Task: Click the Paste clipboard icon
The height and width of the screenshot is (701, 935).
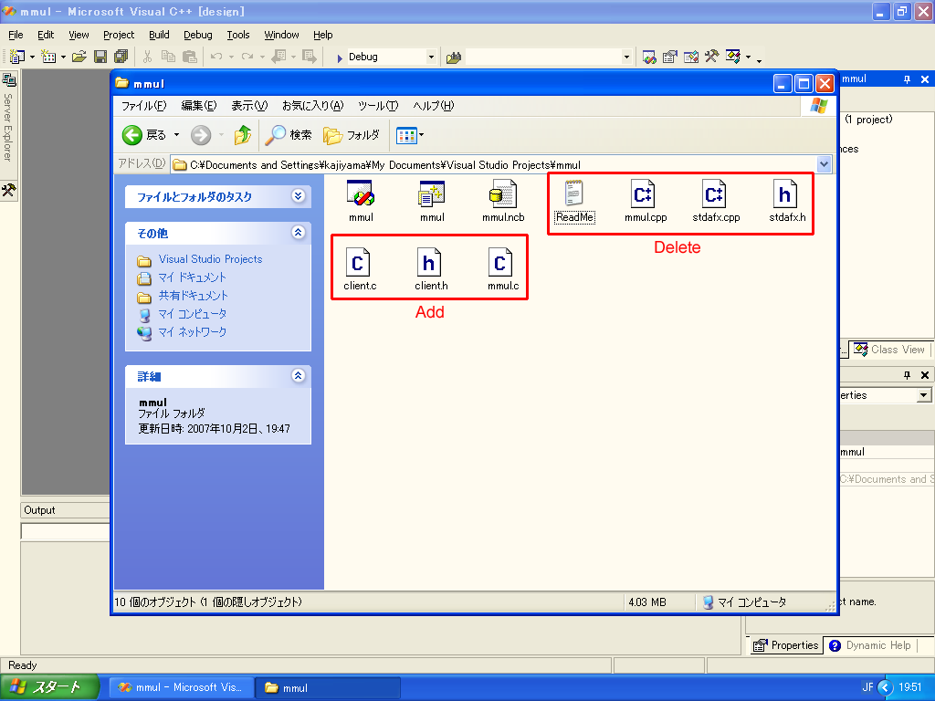Action: (190, 57)
